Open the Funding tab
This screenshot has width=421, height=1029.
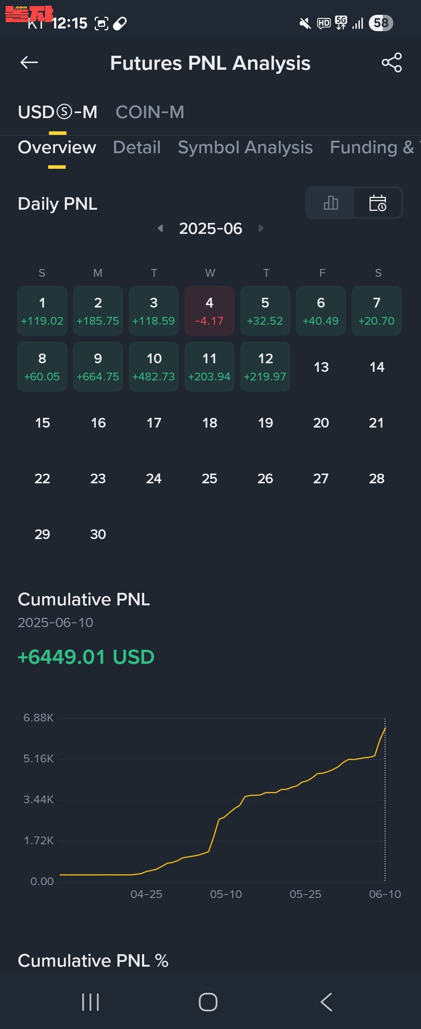point(375,147)
